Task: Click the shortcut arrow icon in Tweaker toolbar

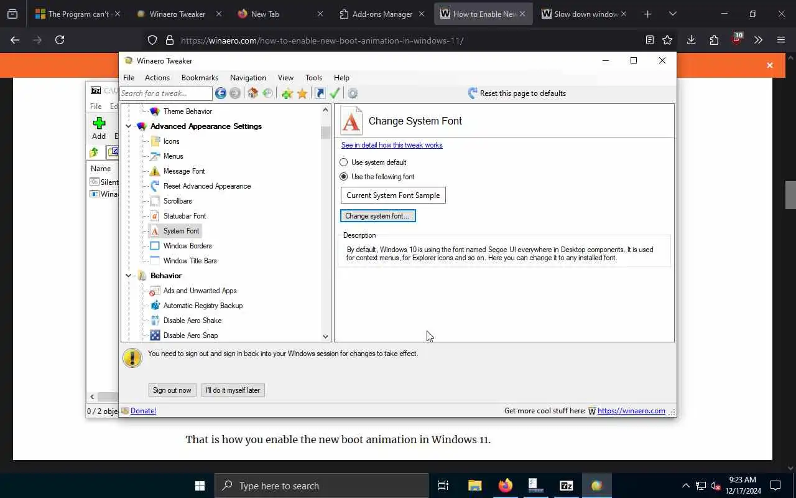Action: pyautogui.click(x=320, y=93)
